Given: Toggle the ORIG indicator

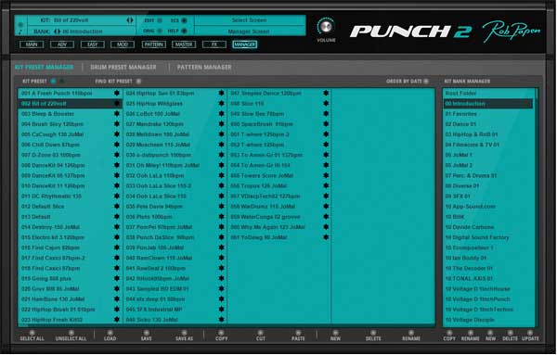Looking at the screenshot, I should click(160, 31).
